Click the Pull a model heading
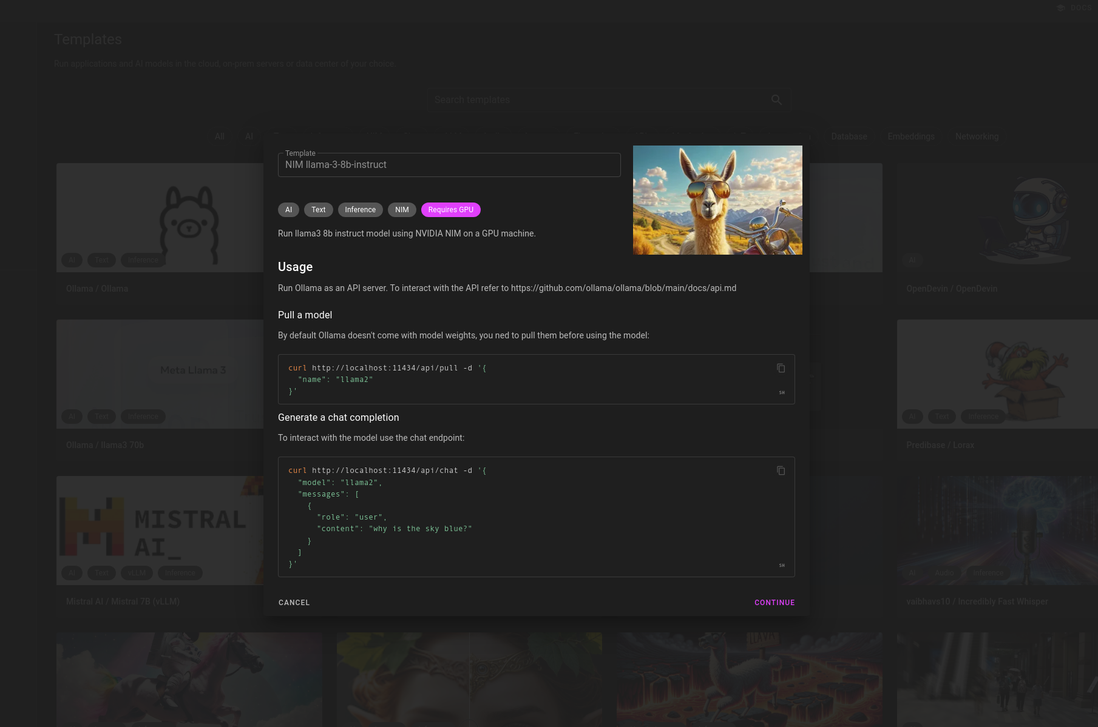 coord(305,315)
